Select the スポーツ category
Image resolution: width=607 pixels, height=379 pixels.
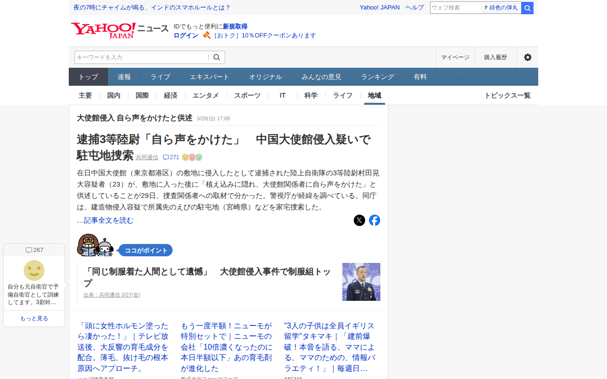248,95
